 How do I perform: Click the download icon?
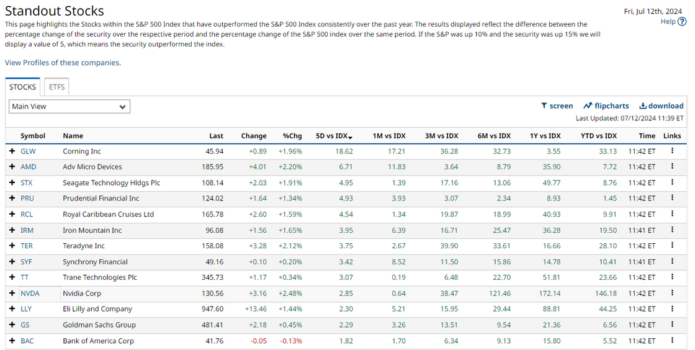[643, 105]
